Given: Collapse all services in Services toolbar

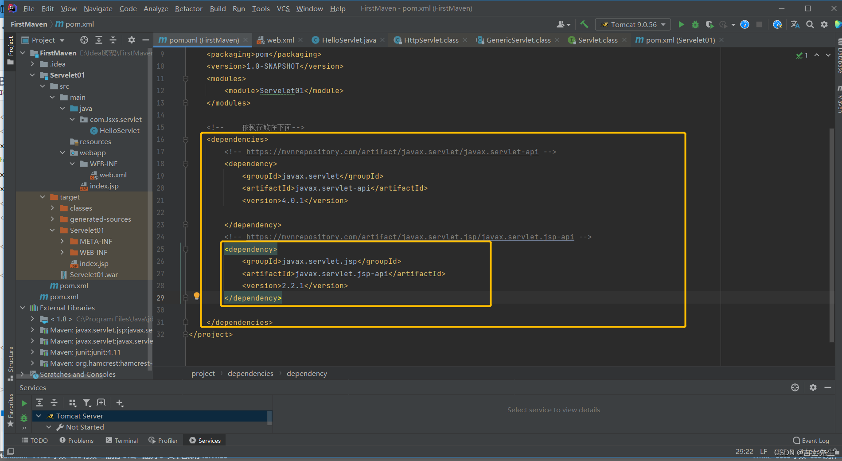Looking at the screenshot, I should pos(54,402).
